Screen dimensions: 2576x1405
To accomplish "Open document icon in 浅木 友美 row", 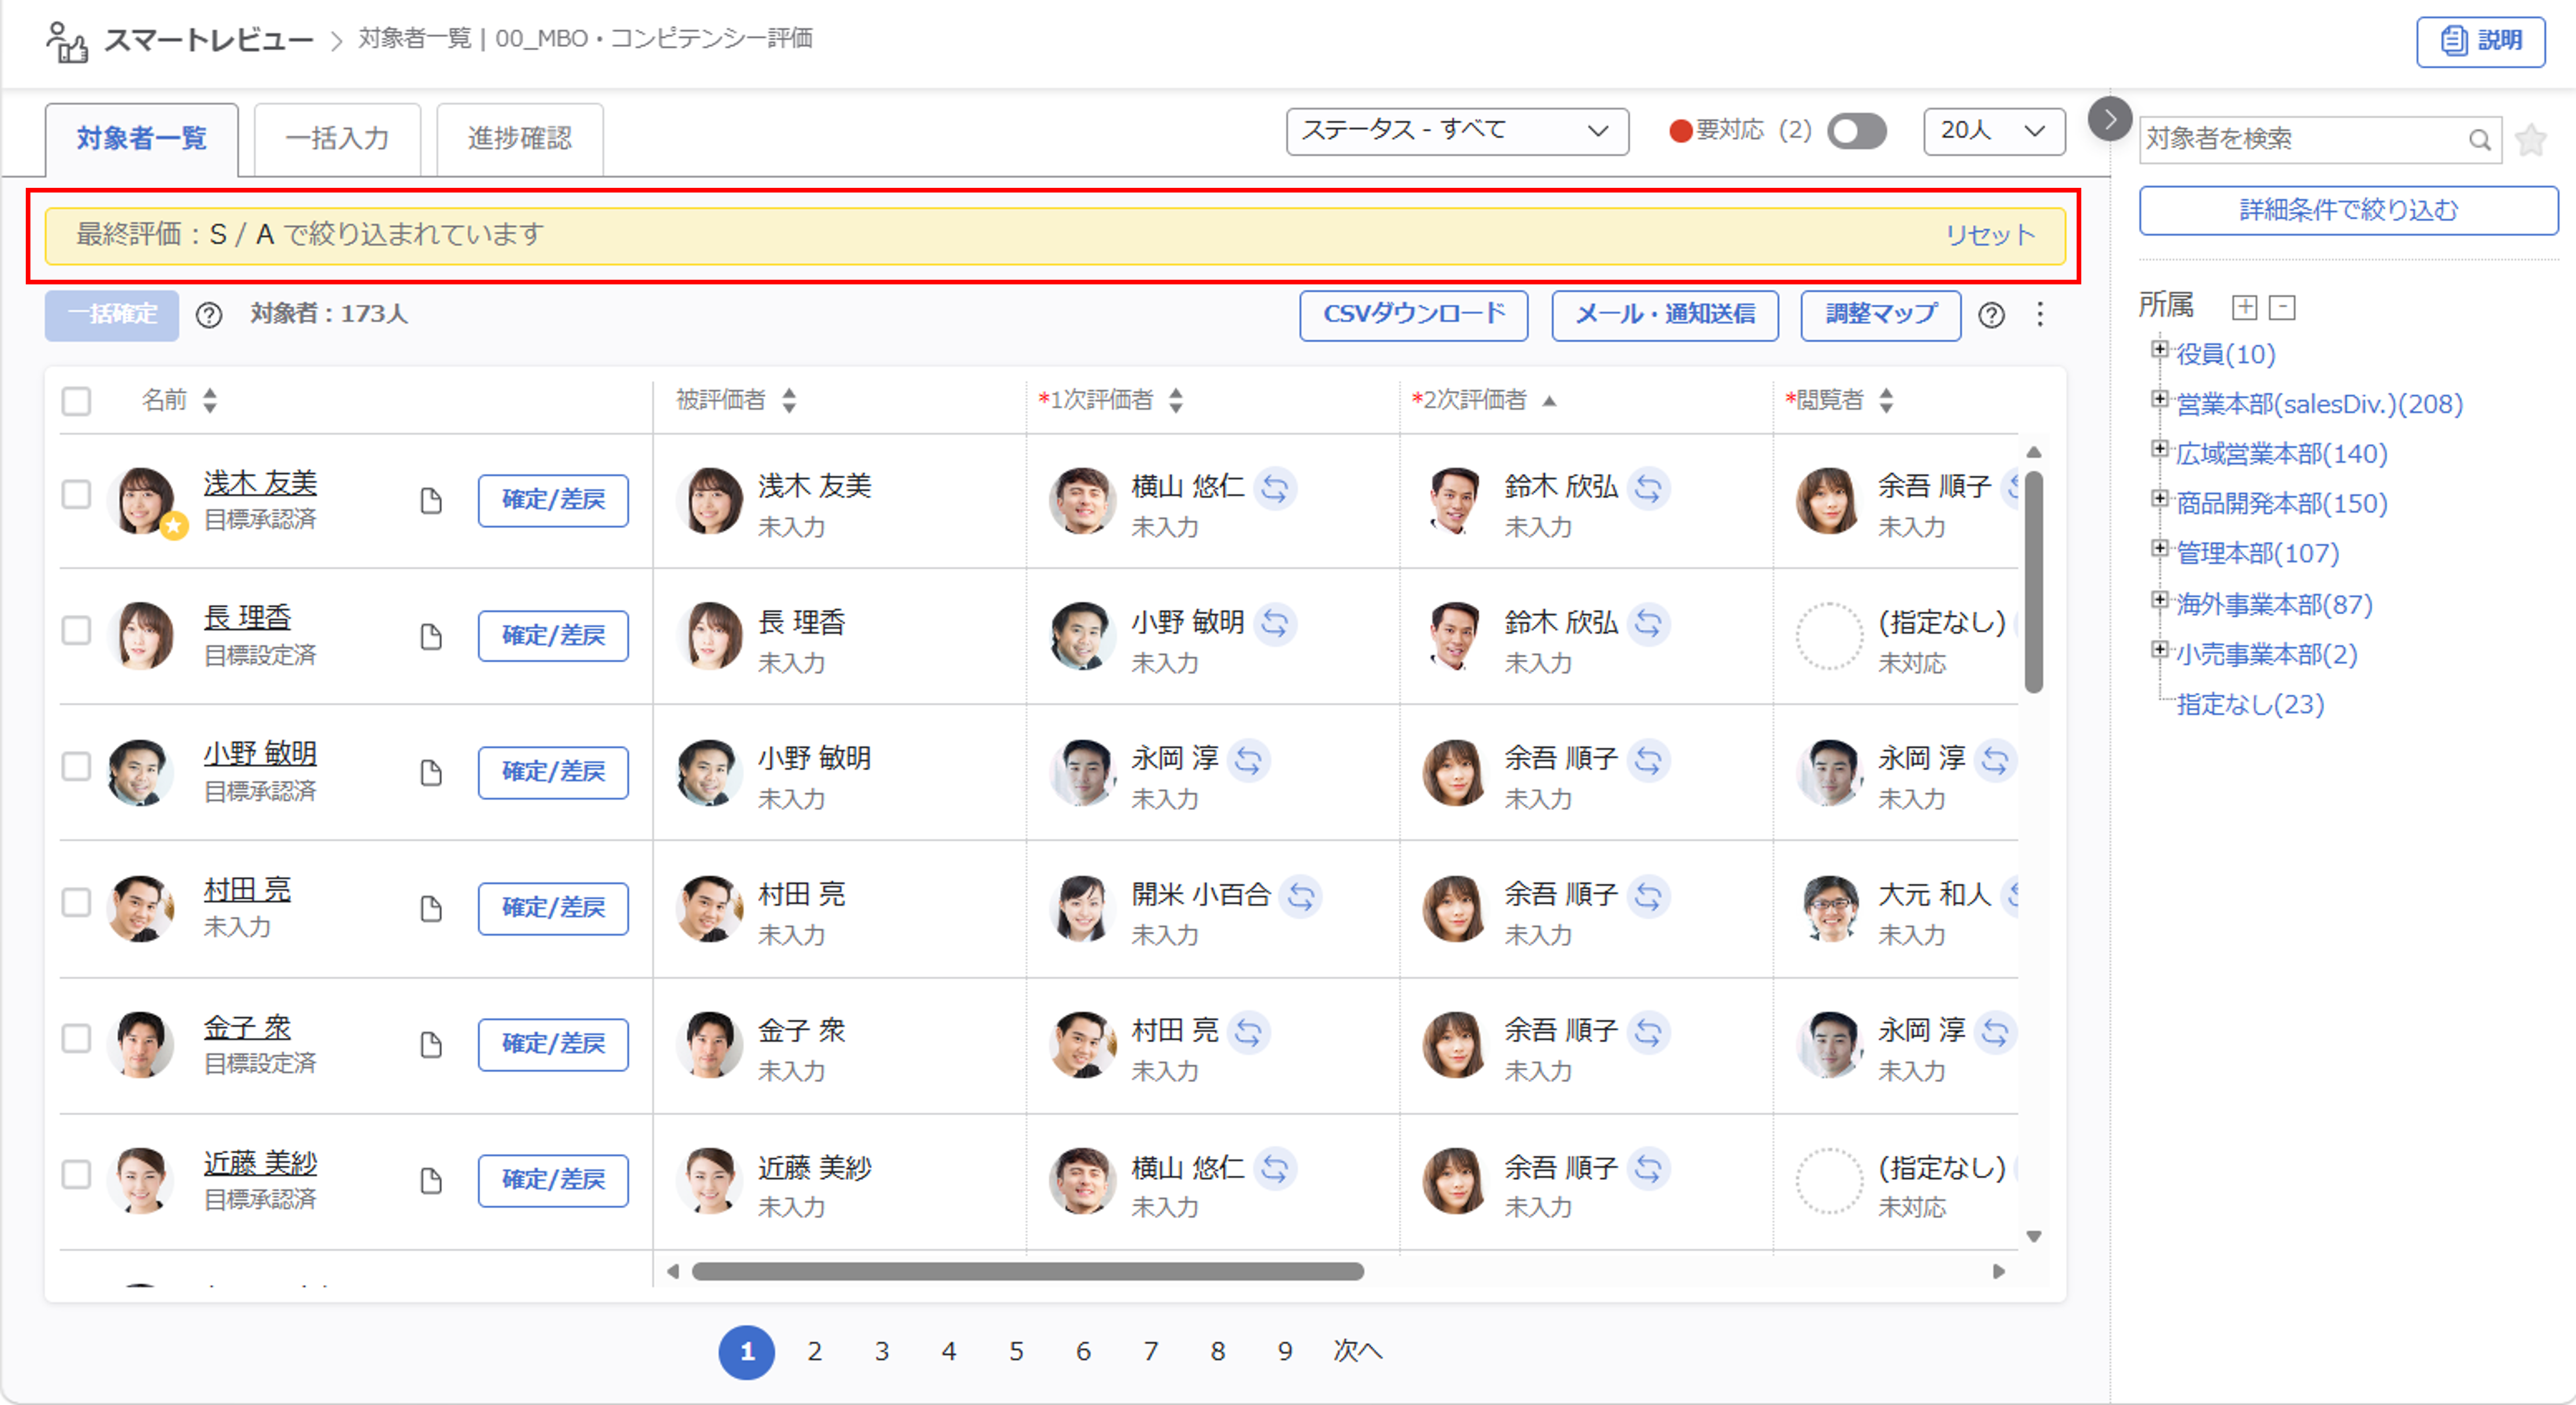I will pyautogui.click(x=431, y=501).
